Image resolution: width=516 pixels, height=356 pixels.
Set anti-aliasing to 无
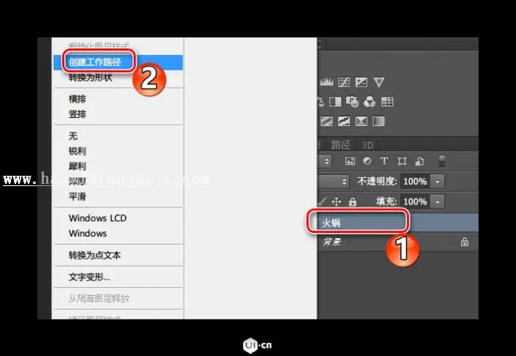tap(118, 136)
